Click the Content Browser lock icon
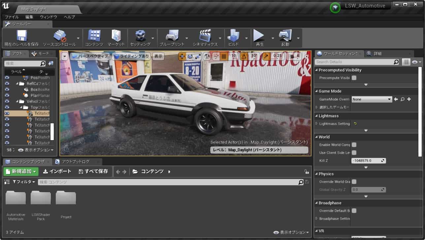Image resolution: width=425 pixels, height=240 pixels. pos(307,172)
